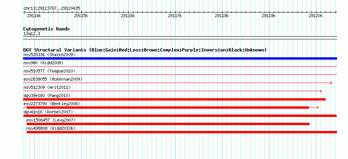Click the 29114k ruler tick label
The image size is (348, 159).
pyautogui.click(x=34, y=16)
